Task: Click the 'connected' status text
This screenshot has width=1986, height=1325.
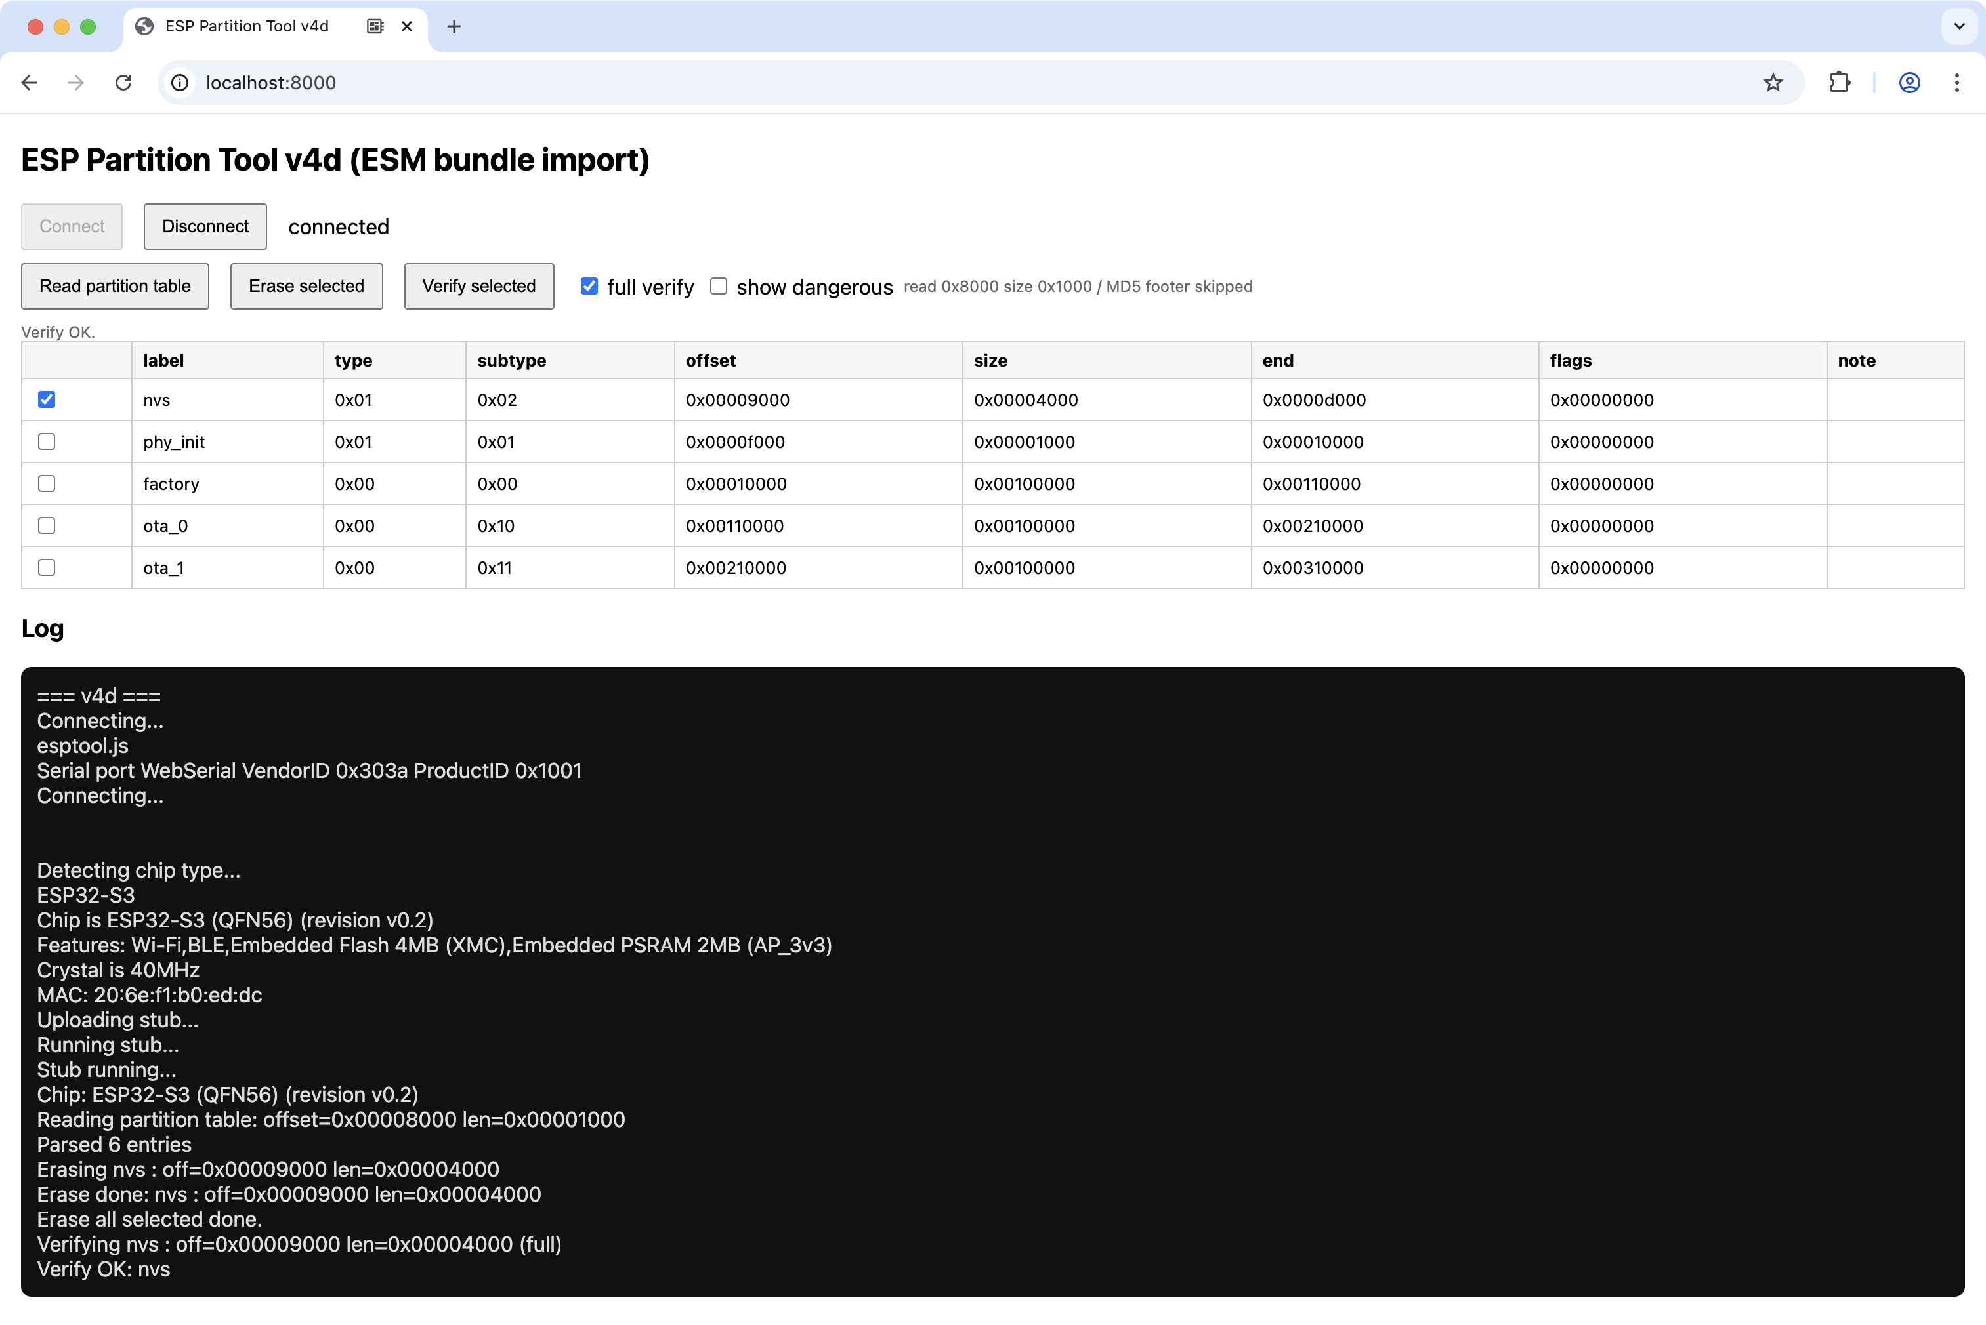Action: pyautogui.click(x=338, y=226)
